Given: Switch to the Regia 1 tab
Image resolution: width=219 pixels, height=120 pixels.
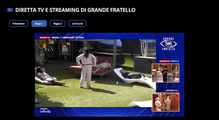Looking at the screenshot, I should [x=39, y=23].
